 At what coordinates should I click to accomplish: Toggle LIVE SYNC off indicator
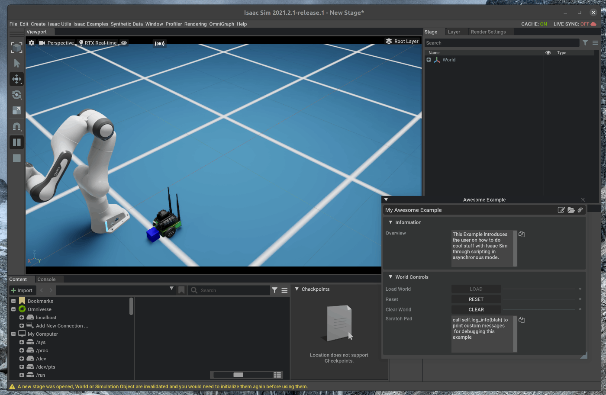(x=575, y=24)
